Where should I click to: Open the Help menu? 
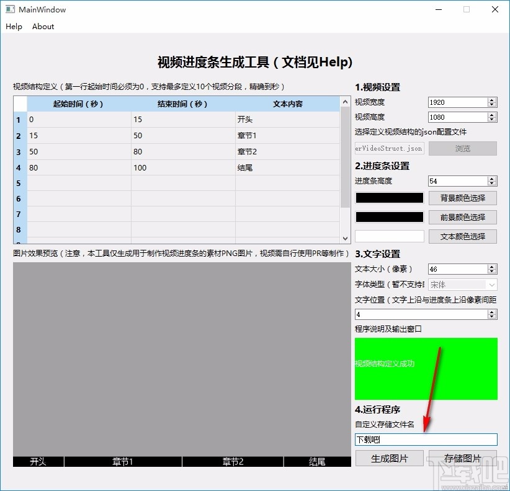coord(14,27)
